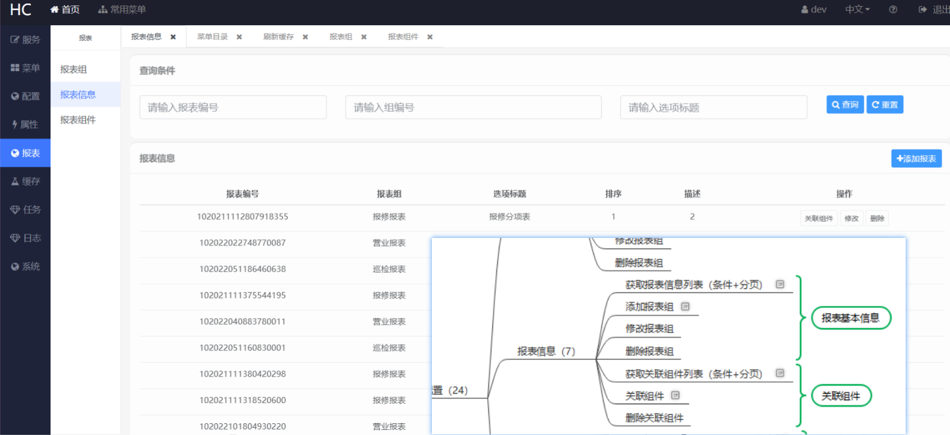Click the 添加报表 button
950x435 pixels.
click(x=916, y=158)
